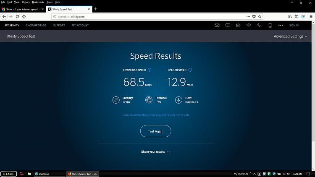Image resolution: width=315 pixels, height=177 pixels.
Task: Bookmark this page with the star icon
Action: (260, 17)
